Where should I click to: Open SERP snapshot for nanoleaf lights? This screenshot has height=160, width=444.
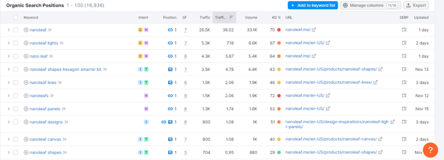pyautogui.click(x=404, y=43)
